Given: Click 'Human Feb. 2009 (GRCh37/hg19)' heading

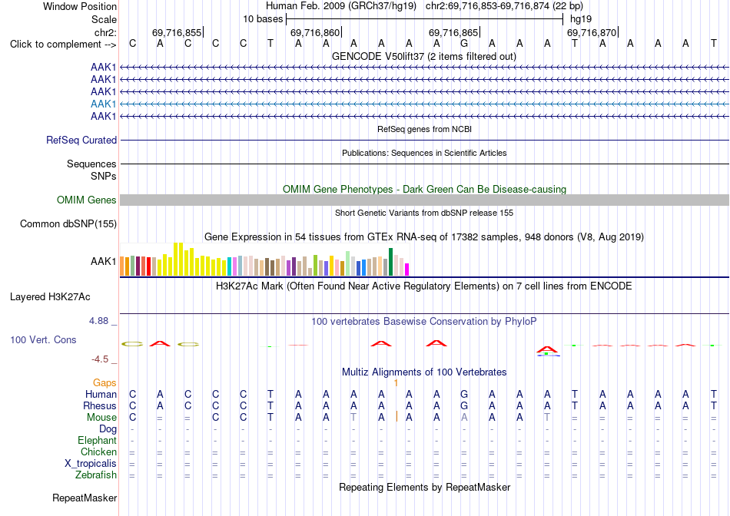Looking at the screenshot, I should (343, 6).
